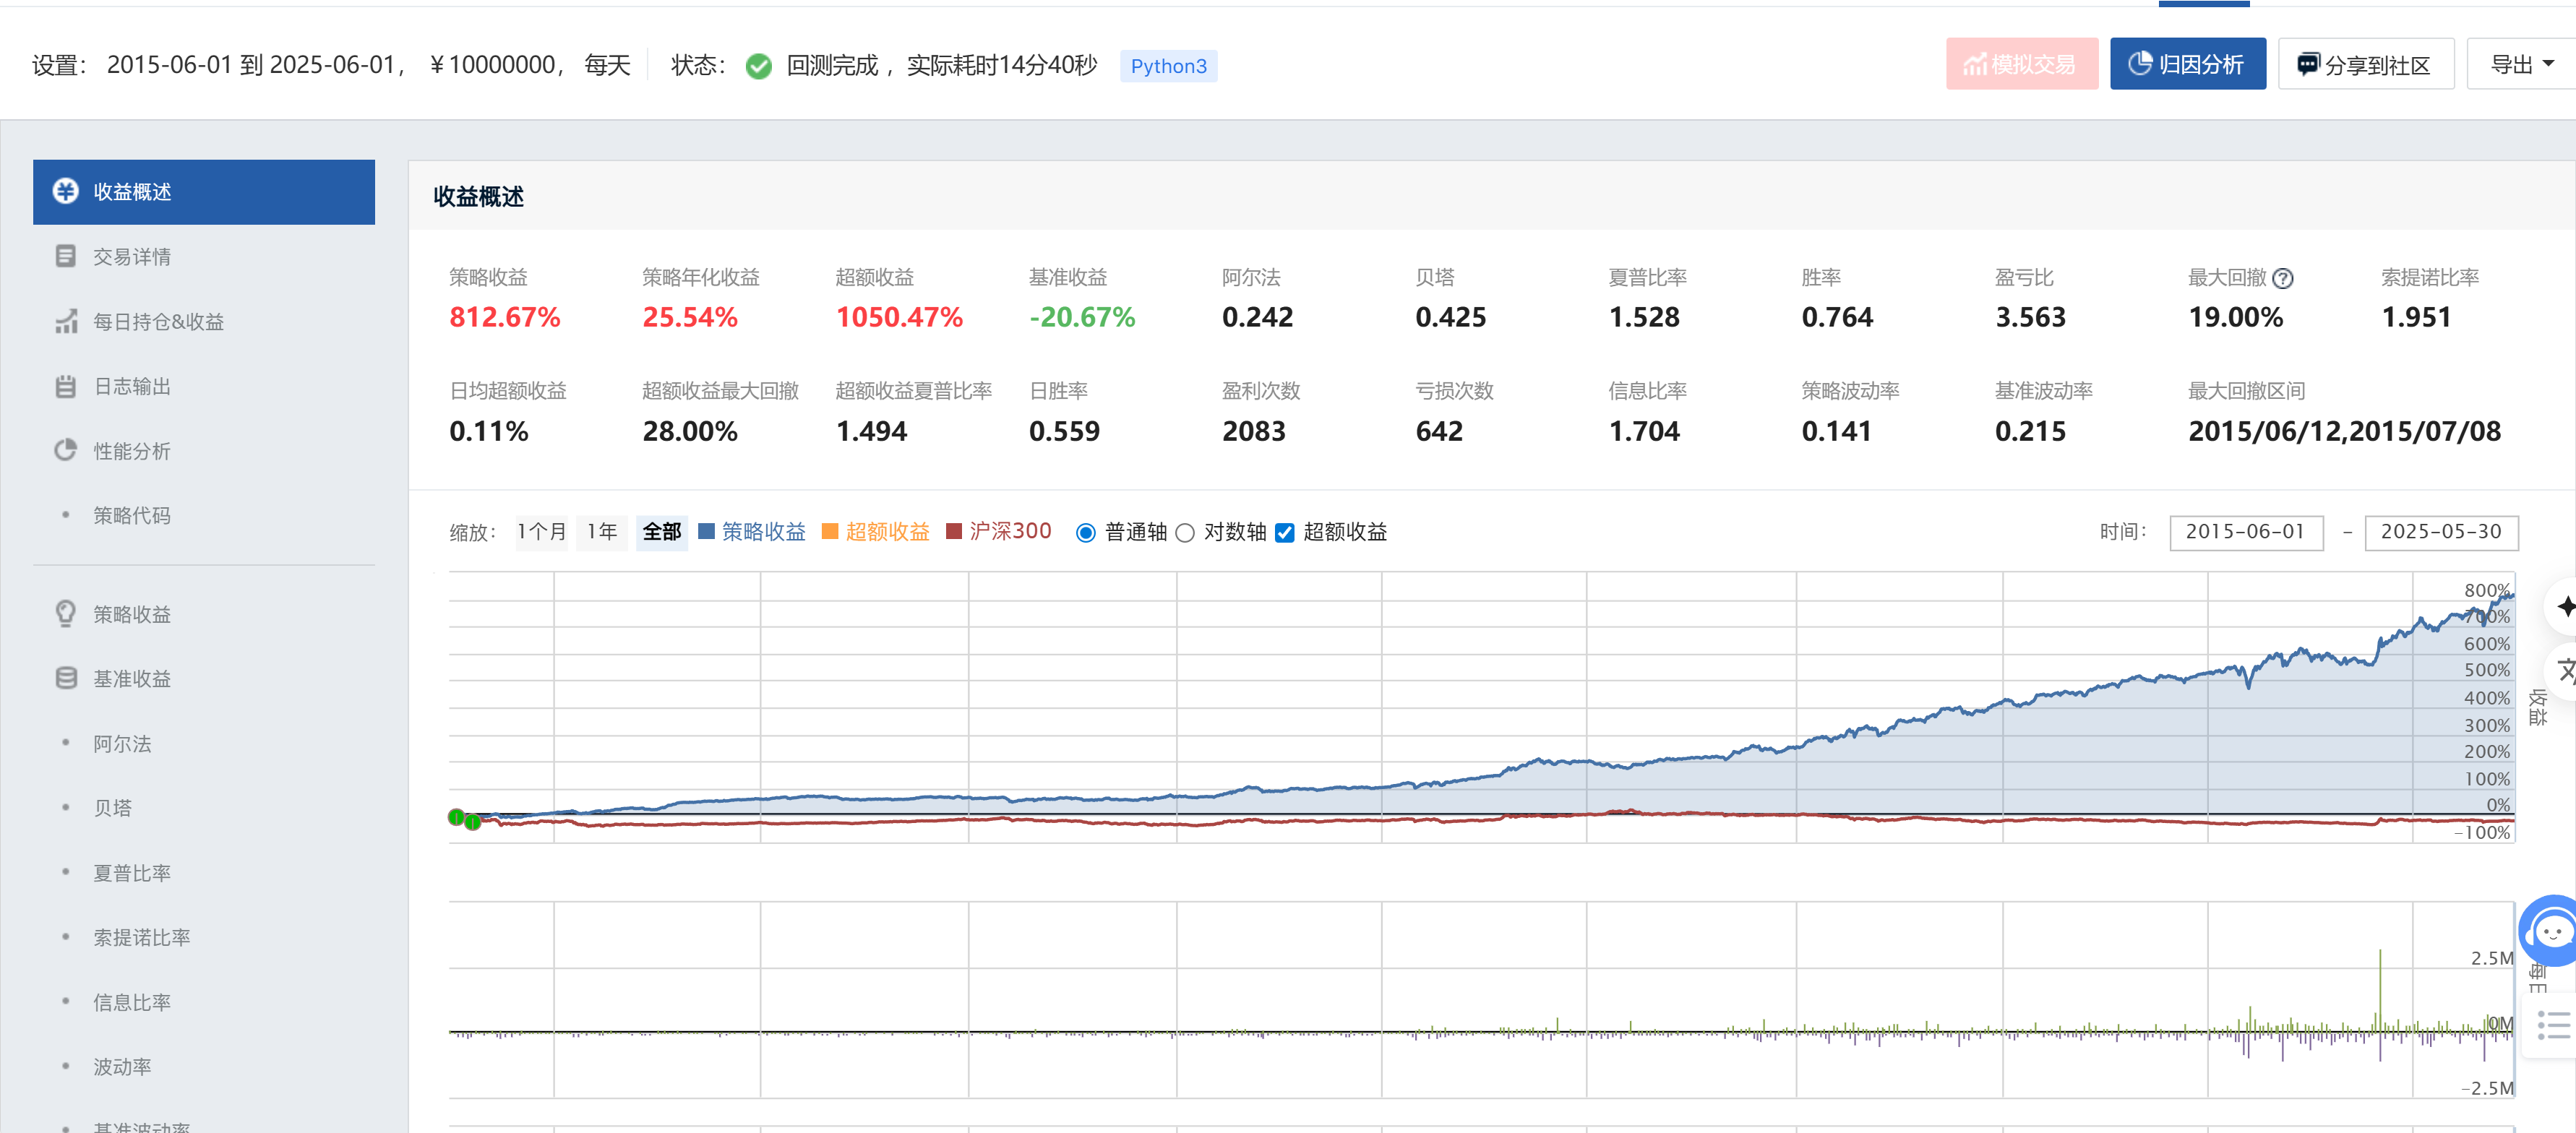Viewport: 2576px width, 1133px height.
Task: Open 每日持仓&收益 in the sidebar
Action: tap(204, 322)
